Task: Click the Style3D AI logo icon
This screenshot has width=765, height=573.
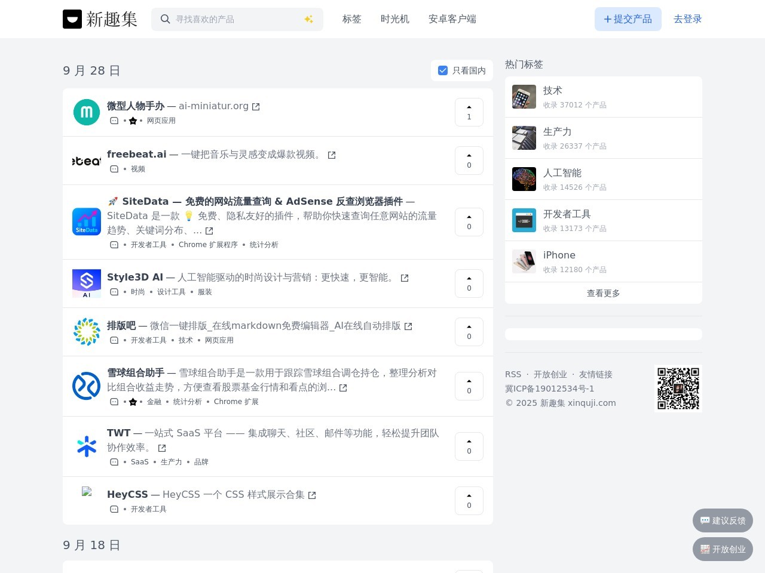Action: coord(87,284)
